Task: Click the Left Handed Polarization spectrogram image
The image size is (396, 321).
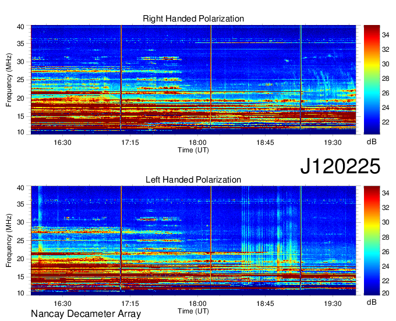Action: (193, 241)
